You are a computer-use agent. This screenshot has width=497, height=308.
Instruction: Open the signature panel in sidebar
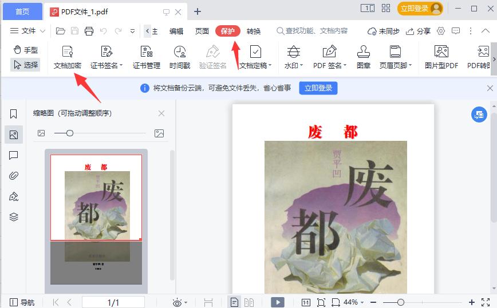pos(13,196)
